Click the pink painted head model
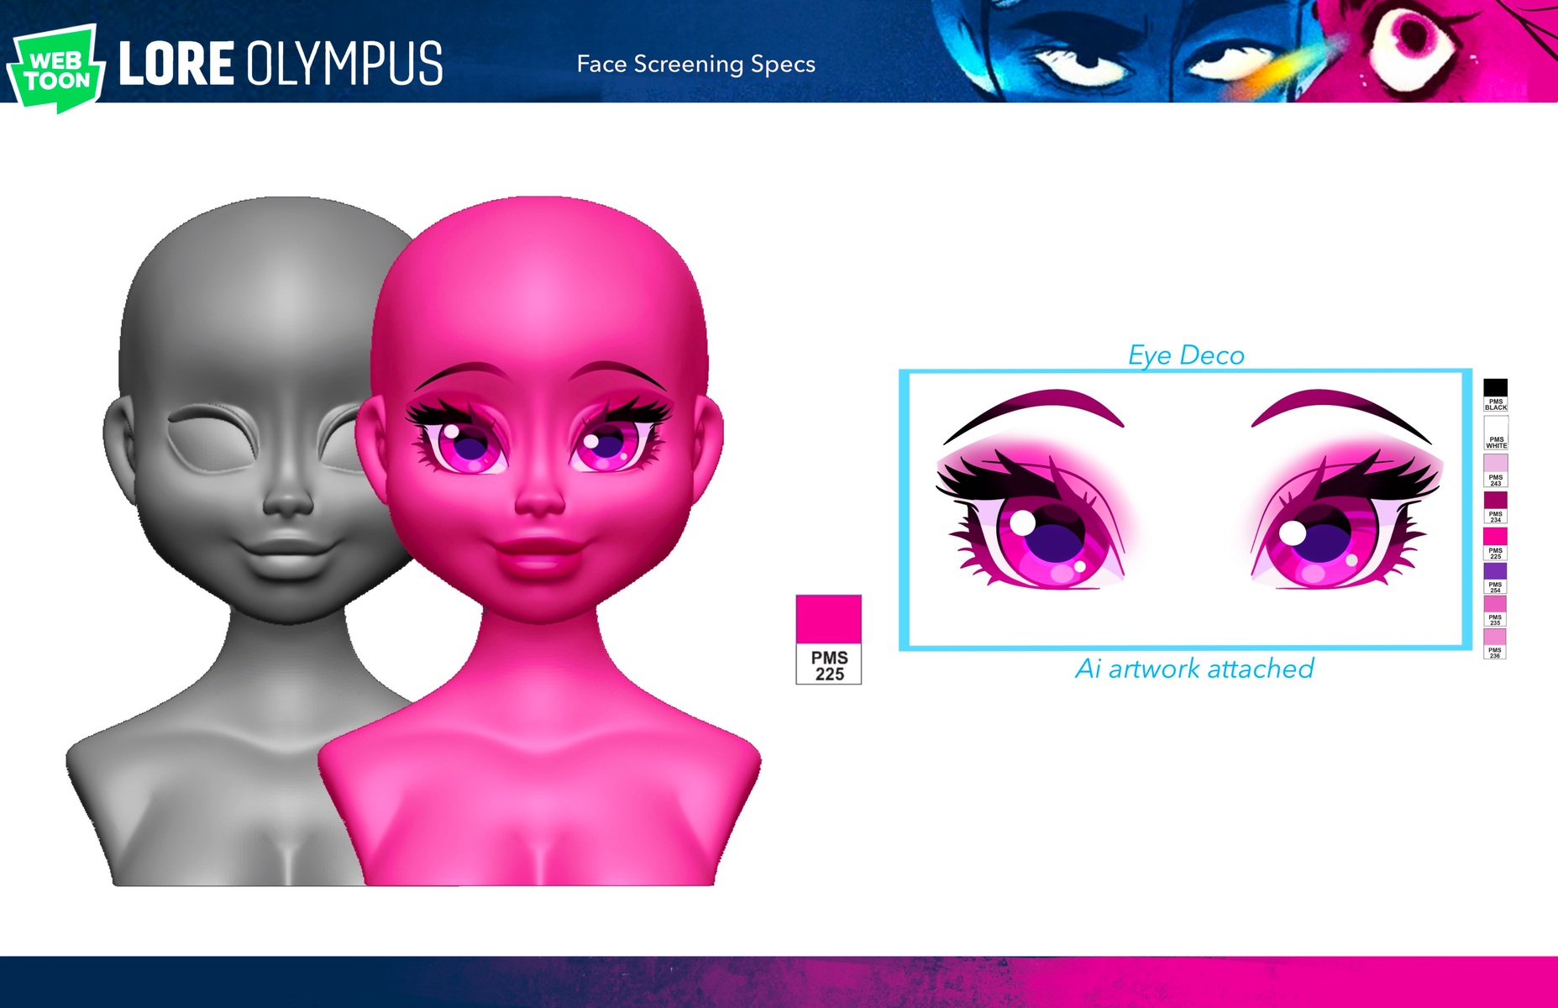This screenshot has width=1558, height=1008. [538, 546]
